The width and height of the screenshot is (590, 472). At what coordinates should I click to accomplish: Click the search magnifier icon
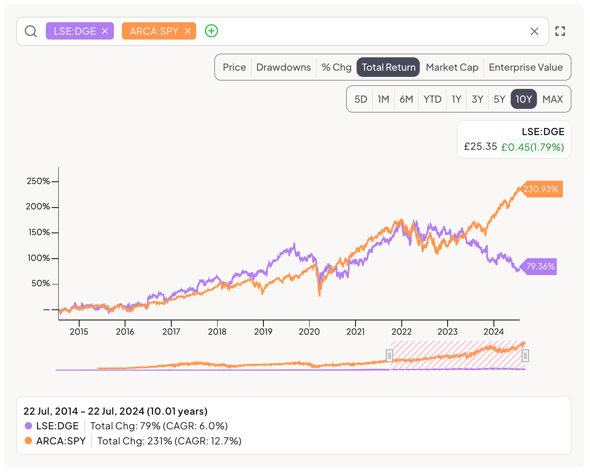[x=31, y=31]
